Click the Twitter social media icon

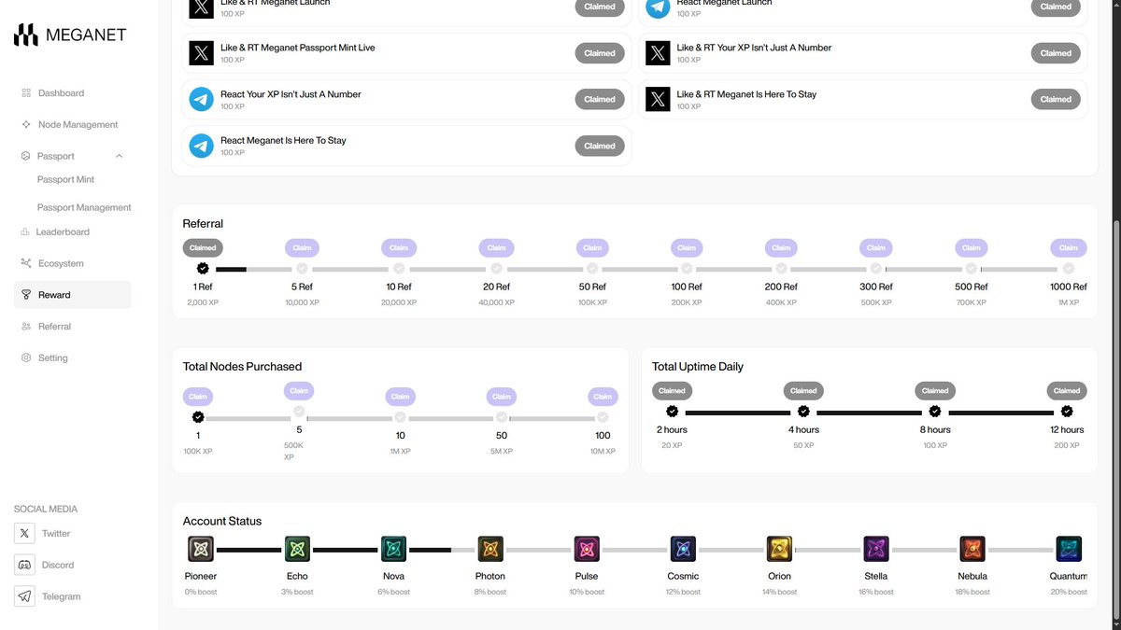(24, 533)
